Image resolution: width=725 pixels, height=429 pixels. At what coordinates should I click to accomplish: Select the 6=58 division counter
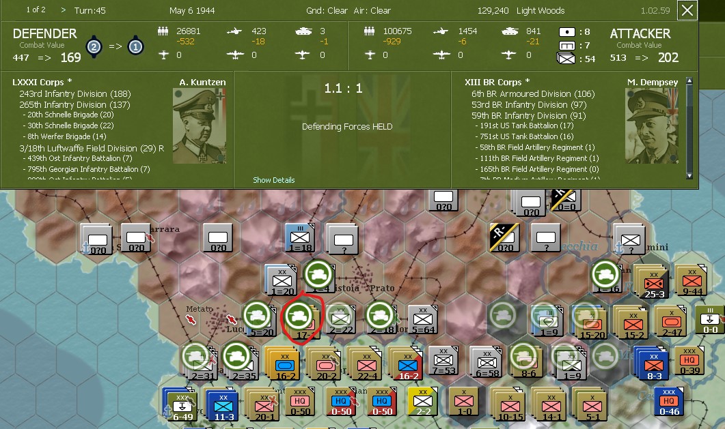[485, 363]
